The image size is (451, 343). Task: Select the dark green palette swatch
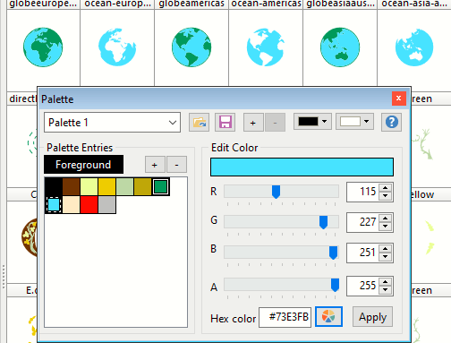click(160, 187)
